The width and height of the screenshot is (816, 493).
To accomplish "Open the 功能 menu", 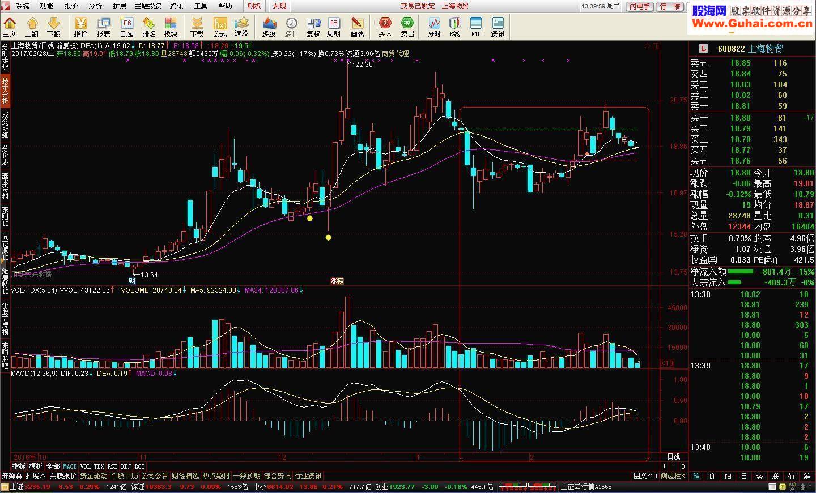I will coord(46,6).
